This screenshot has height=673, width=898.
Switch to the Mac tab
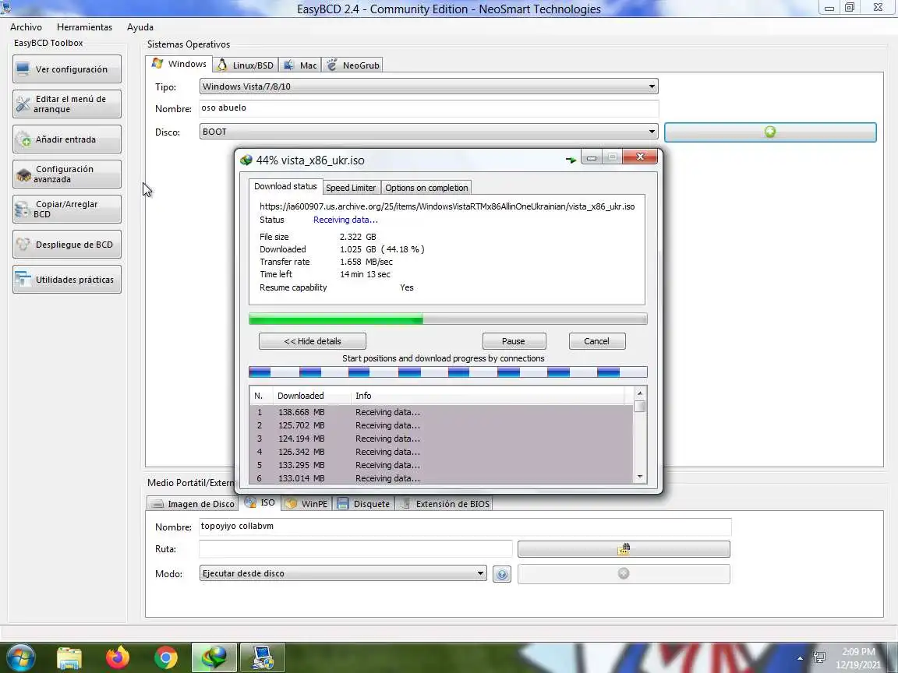pyautogui.click(x=300, y=65)
